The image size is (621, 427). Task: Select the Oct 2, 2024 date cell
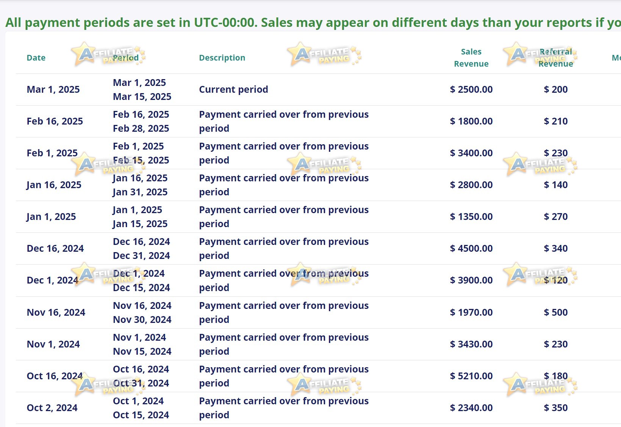tap(52, 408)
